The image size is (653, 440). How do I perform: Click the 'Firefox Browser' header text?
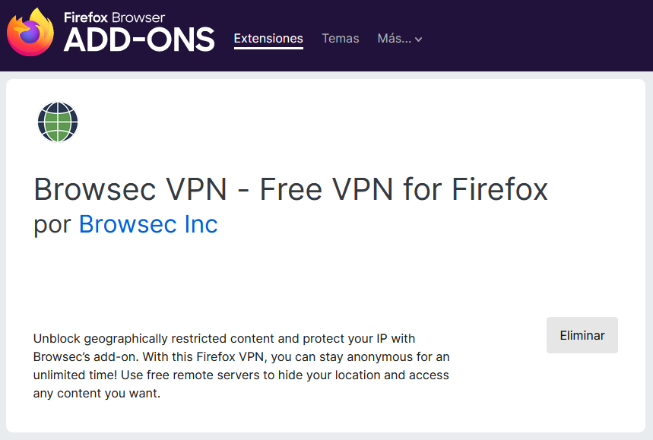pyautogui.click(x=114, y=17)
